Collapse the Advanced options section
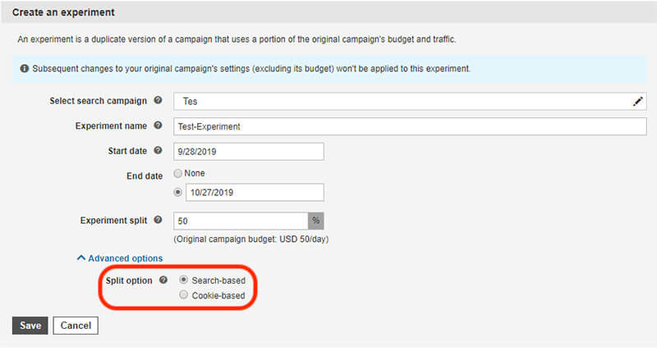This screenshot has height=351, width=657. [126, 258]
